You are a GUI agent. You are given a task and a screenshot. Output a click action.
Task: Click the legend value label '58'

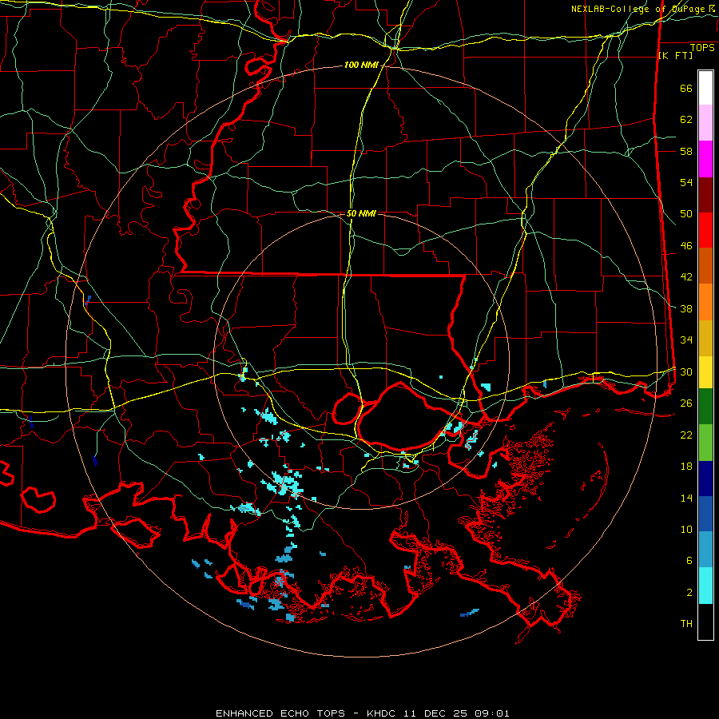tap(686, 151)
